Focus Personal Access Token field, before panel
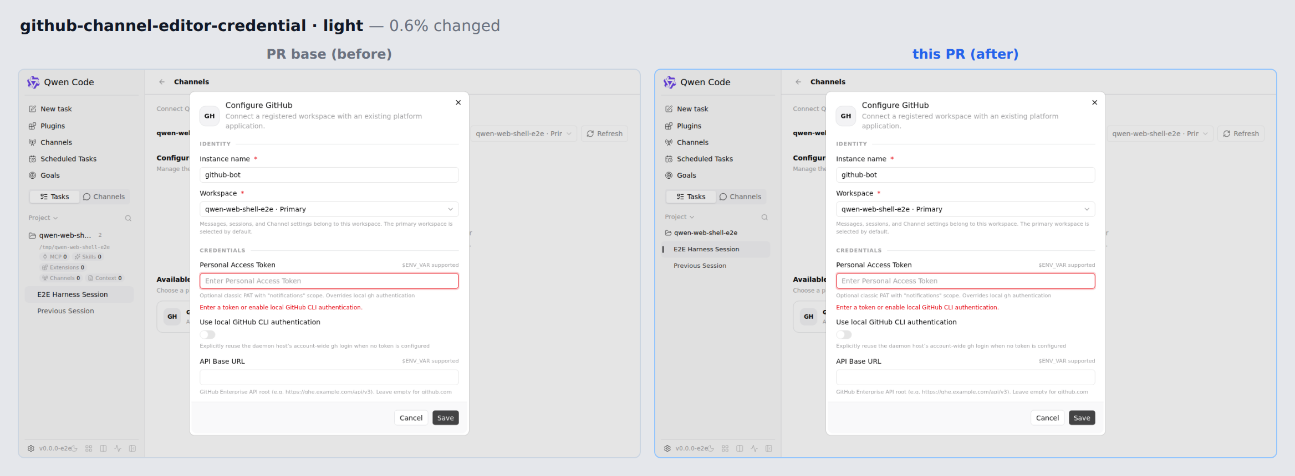The image size is (1295, 476). tap(329, 281)
